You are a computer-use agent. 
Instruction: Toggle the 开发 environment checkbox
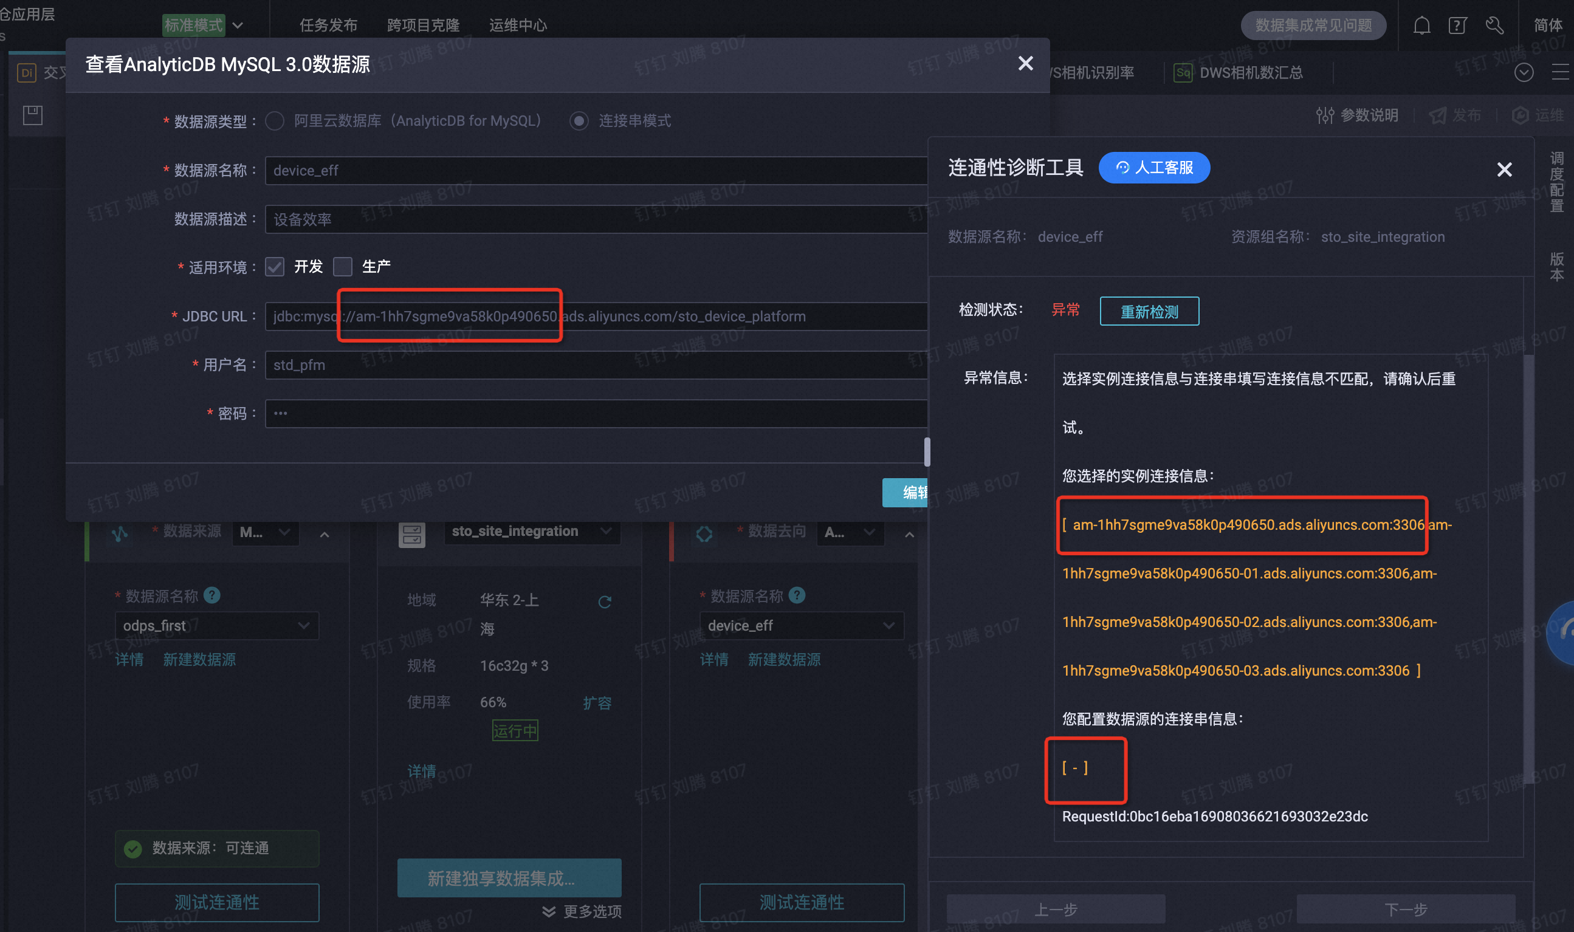tap(275, 266)
